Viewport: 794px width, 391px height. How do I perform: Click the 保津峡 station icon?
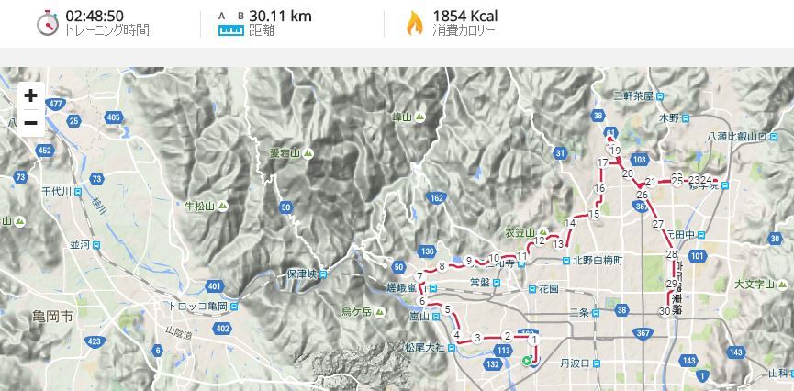323,274
